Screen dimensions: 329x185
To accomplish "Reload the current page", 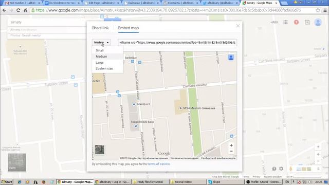I will click(x=19, y=10).
